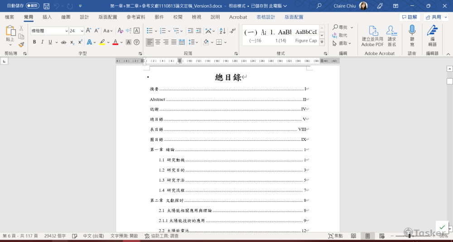
Task: Select Align Left paragraph button
Action: coord(149,42)
